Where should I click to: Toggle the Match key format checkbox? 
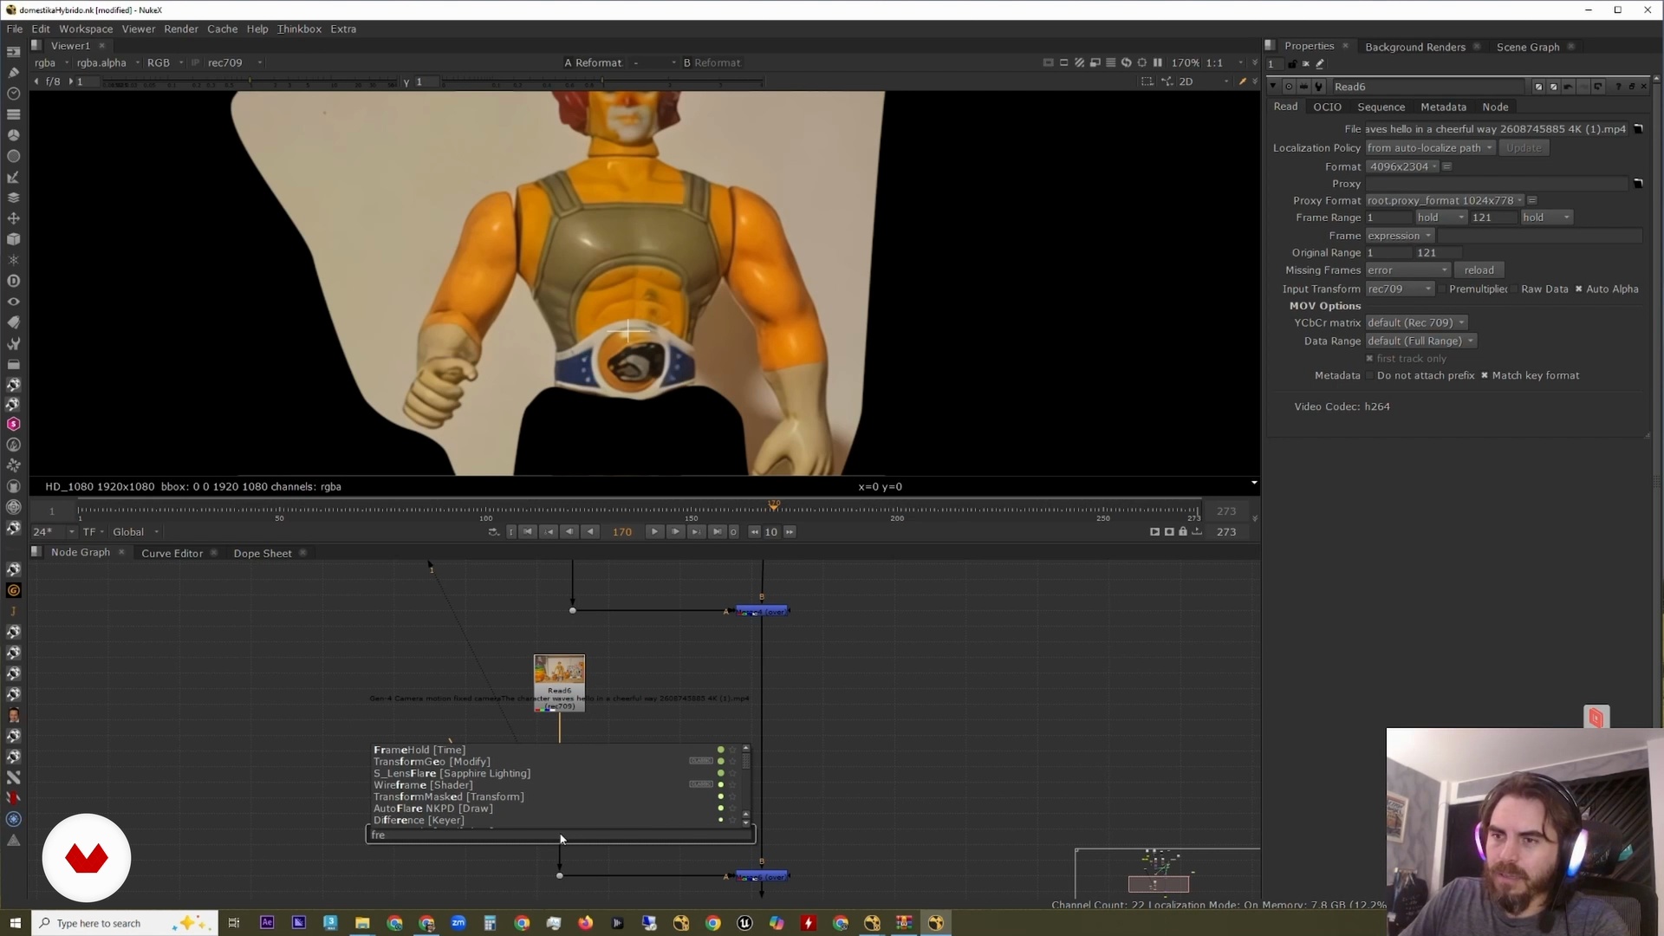[1485, 376]
